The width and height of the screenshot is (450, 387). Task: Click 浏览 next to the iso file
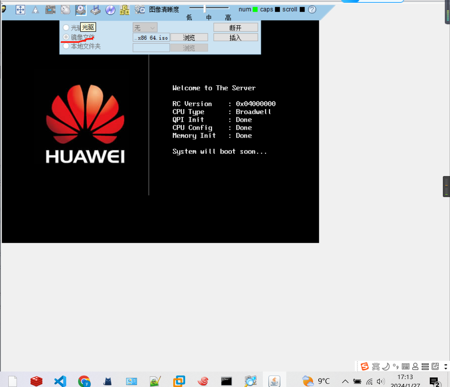pyautogui.click(x=189, y=38)
